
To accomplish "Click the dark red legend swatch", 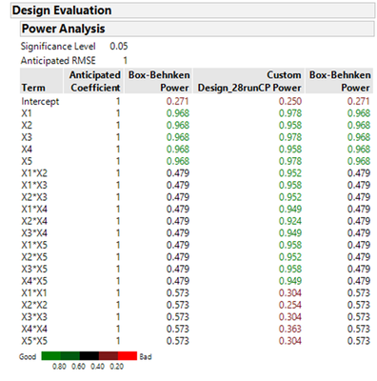I will pyautogui.click(x=109, y=355).
